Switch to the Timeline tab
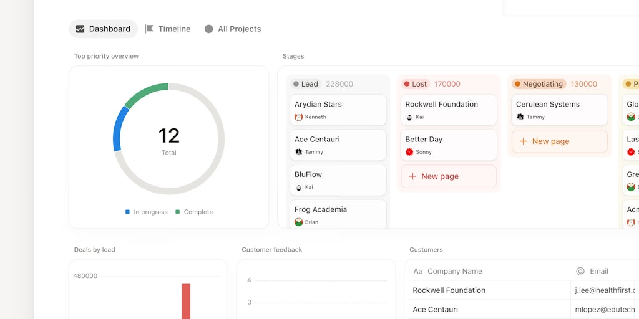 168,29
